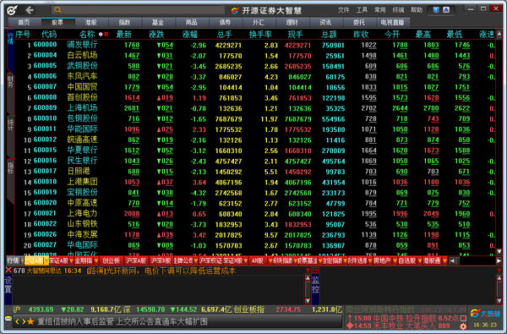Select the 创业板 bottom tab
Screen dimensions: 507x334
(112, 260)
